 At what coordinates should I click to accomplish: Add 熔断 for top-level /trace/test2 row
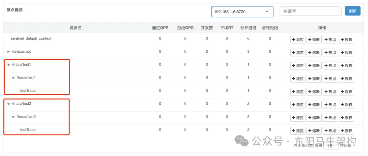click(x=314, y=105)
